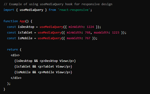Click 'minWidth' on the isDesktop line
This screenshot has width=150, height=94.
(76, 27)
